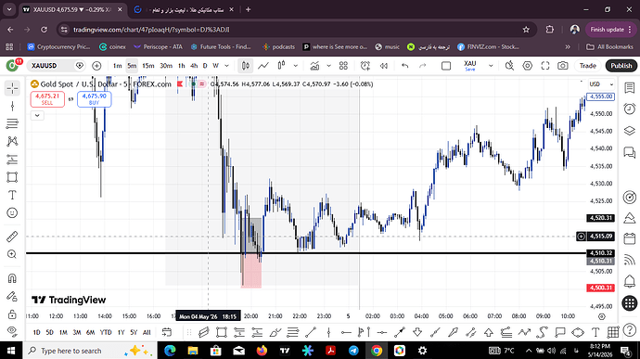
Task: Undo the last chart action
Action: [x=405, y=66]
